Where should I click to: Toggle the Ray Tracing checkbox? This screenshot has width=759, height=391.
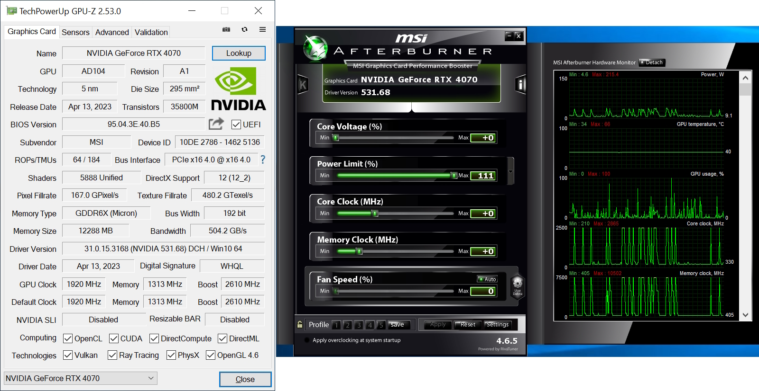point(112,355)
